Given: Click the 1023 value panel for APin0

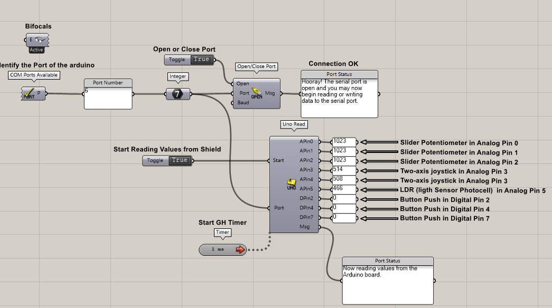Looking at the screenshot, I should click(344, 142).
